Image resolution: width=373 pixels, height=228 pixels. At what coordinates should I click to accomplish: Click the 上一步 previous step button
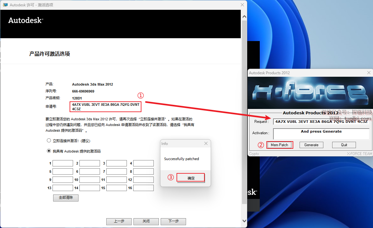(119, 221)
